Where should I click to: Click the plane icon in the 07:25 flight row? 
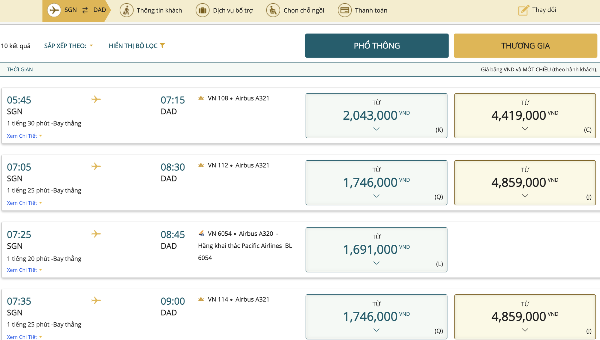(x=96, y=234)
